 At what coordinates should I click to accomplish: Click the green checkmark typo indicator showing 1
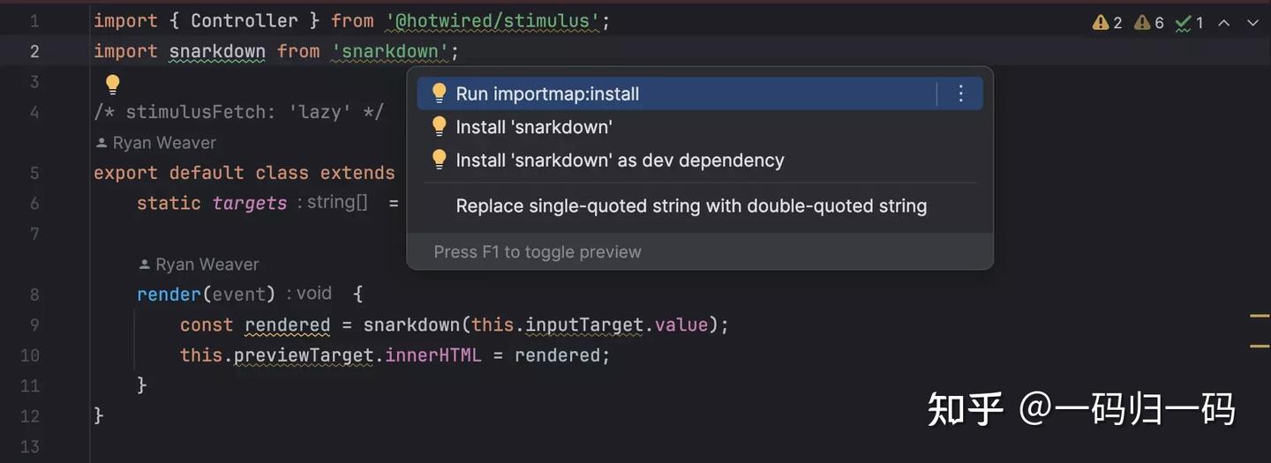(x=1190, y=23)
